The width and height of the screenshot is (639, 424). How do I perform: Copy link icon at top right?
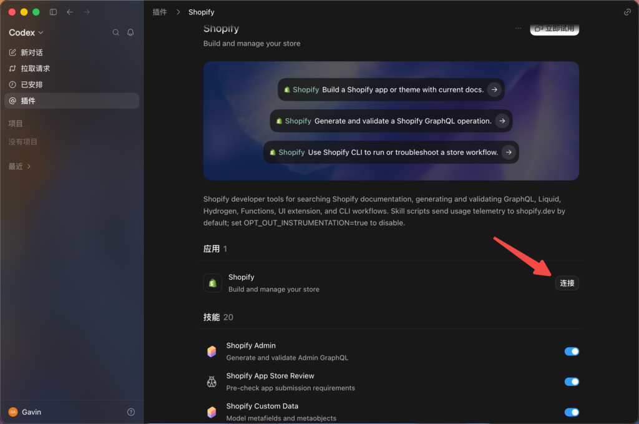tap(627, 12)
